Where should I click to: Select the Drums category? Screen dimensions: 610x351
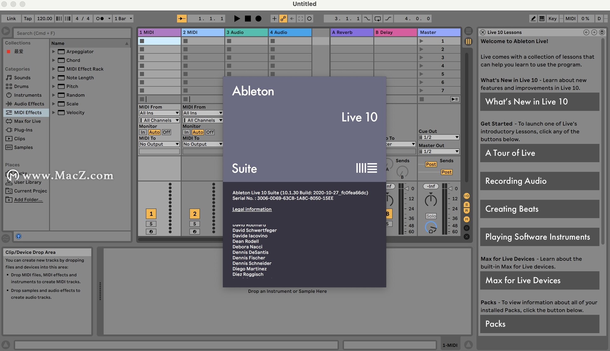[21, 86]
